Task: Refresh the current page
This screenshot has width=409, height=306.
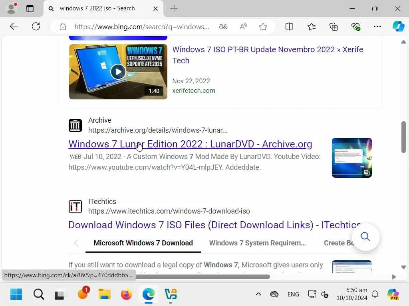Action: tap(36, 26)
